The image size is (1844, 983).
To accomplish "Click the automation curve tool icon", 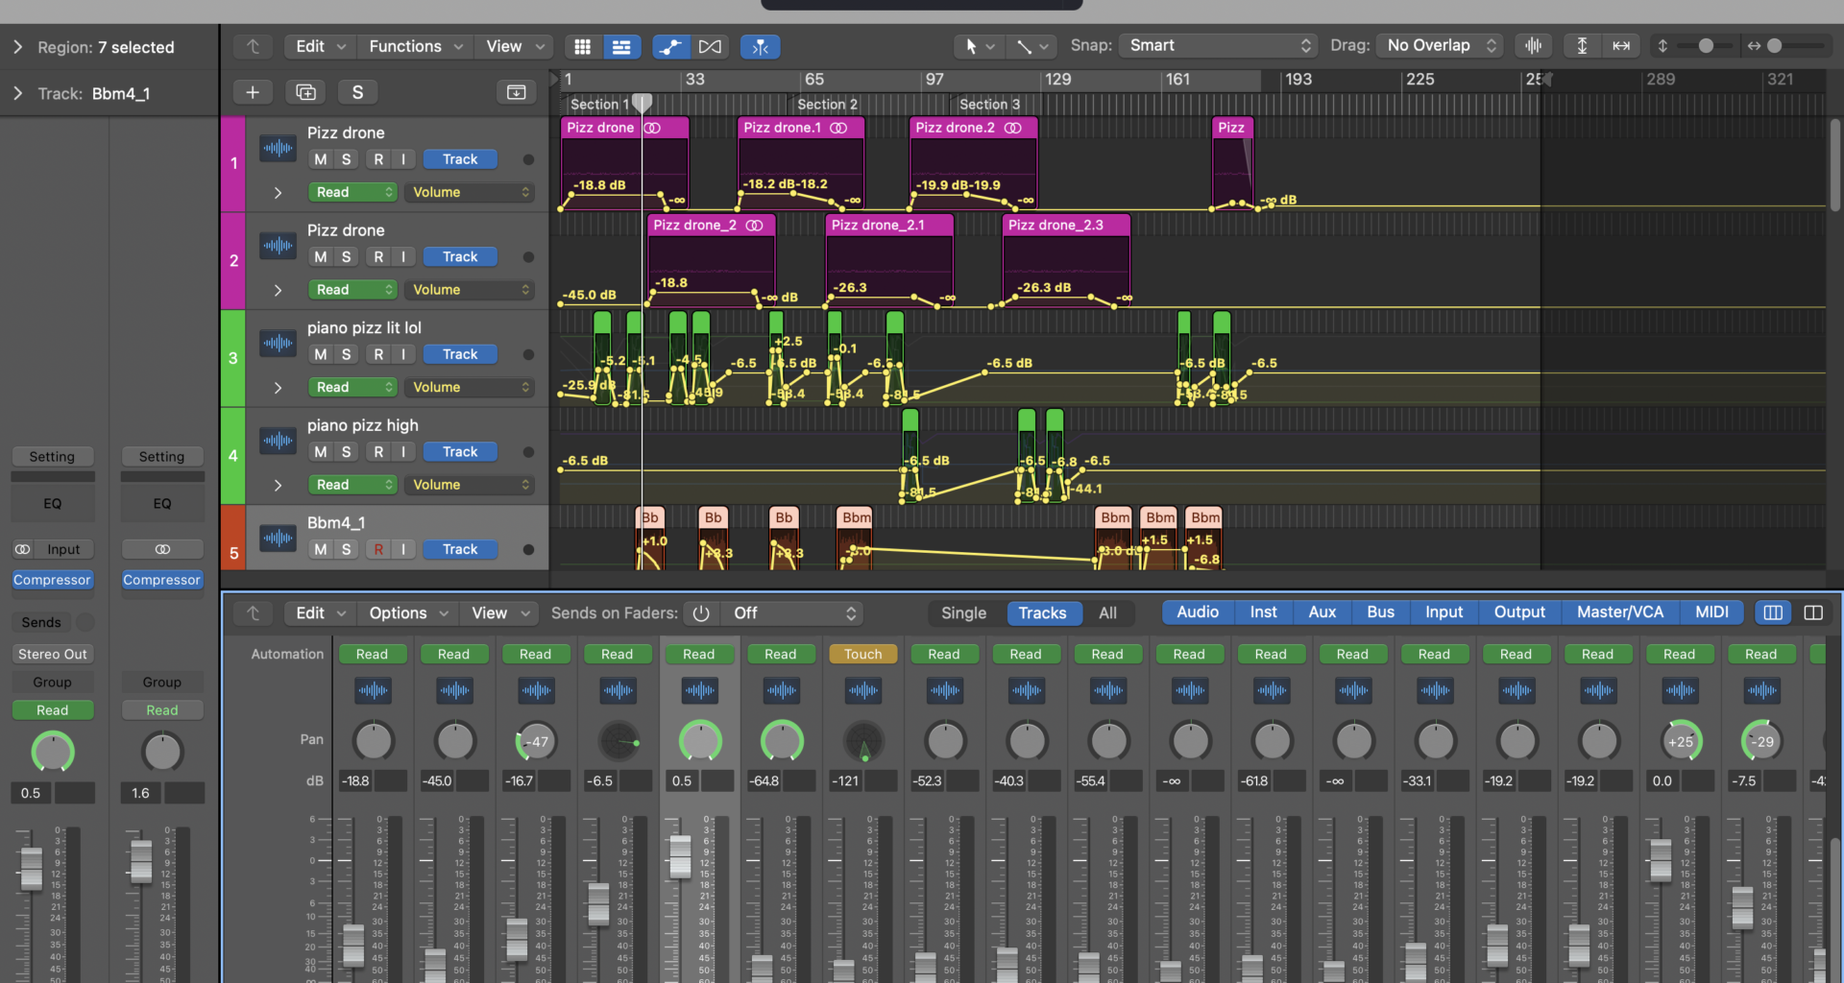I will tap(670, 46).
